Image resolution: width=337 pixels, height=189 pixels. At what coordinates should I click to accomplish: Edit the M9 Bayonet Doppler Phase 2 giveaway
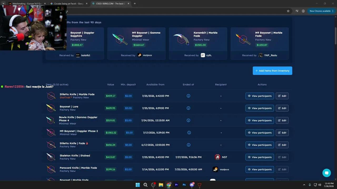click(x=282, y=133)
